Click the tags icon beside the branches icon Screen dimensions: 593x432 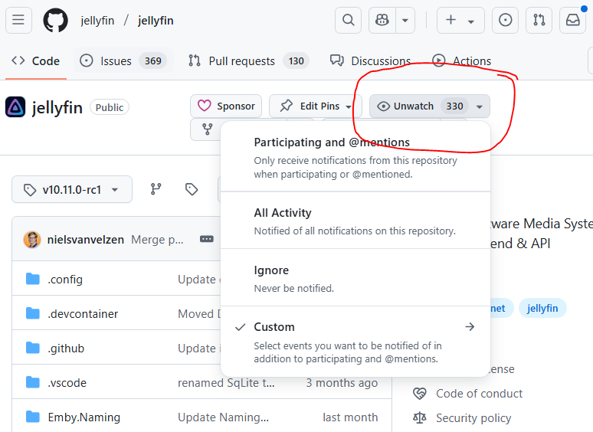point(192,189)
